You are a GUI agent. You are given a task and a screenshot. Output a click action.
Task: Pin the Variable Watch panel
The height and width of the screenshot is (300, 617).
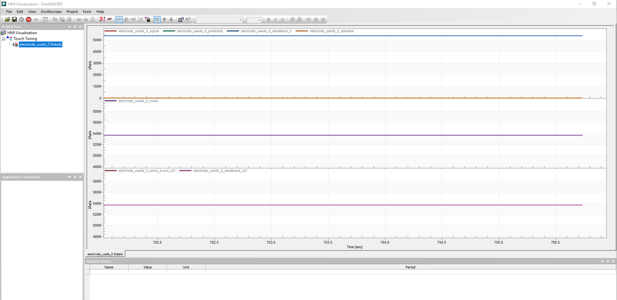pyautogui.click(x=608, y=261)
